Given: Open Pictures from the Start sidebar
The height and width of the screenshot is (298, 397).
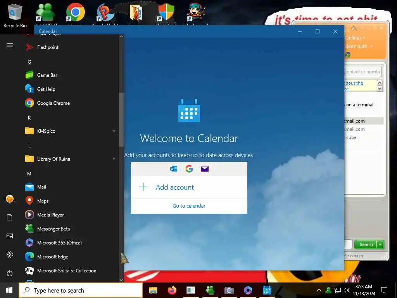Looking at the screenshot, I should 10,236.
